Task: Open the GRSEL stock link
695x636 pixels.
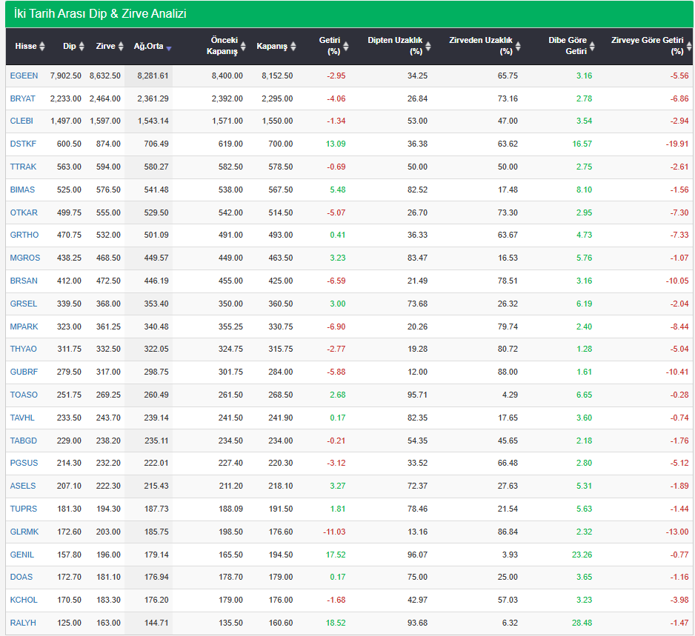Action: pos(24,304)
